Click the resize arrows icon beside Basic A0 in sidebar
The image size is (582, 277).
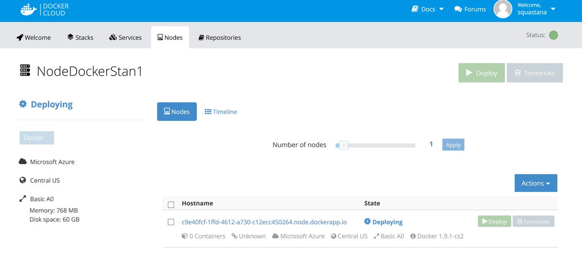(x=22, y=198)
